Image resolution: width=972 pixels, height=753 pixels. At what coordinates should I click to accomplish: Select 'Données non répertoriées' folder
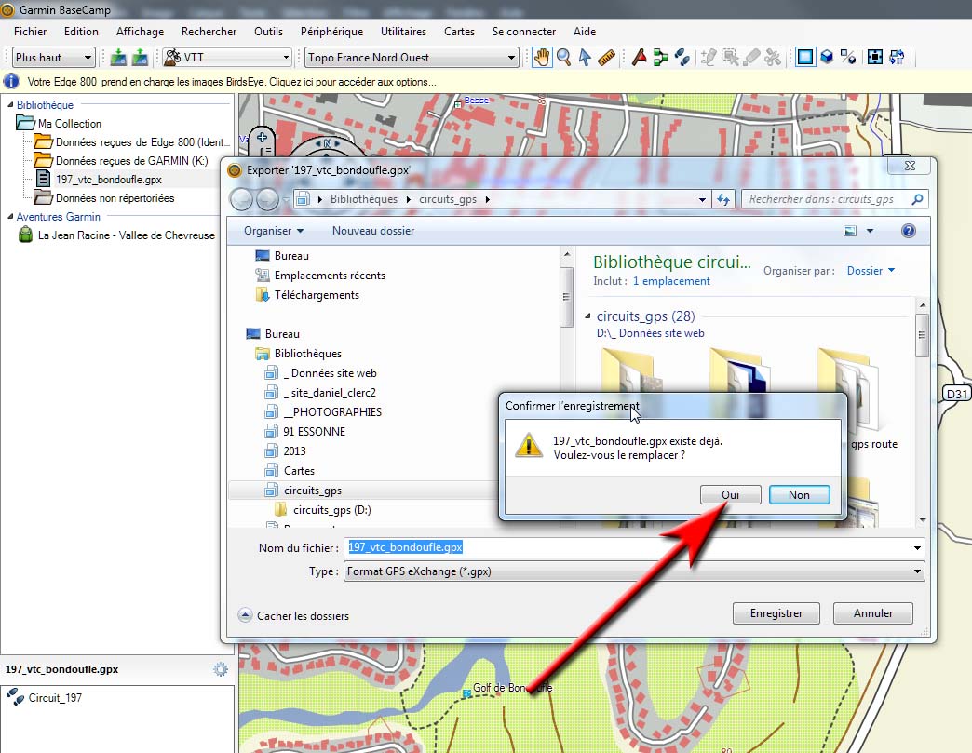click(115, 197)
